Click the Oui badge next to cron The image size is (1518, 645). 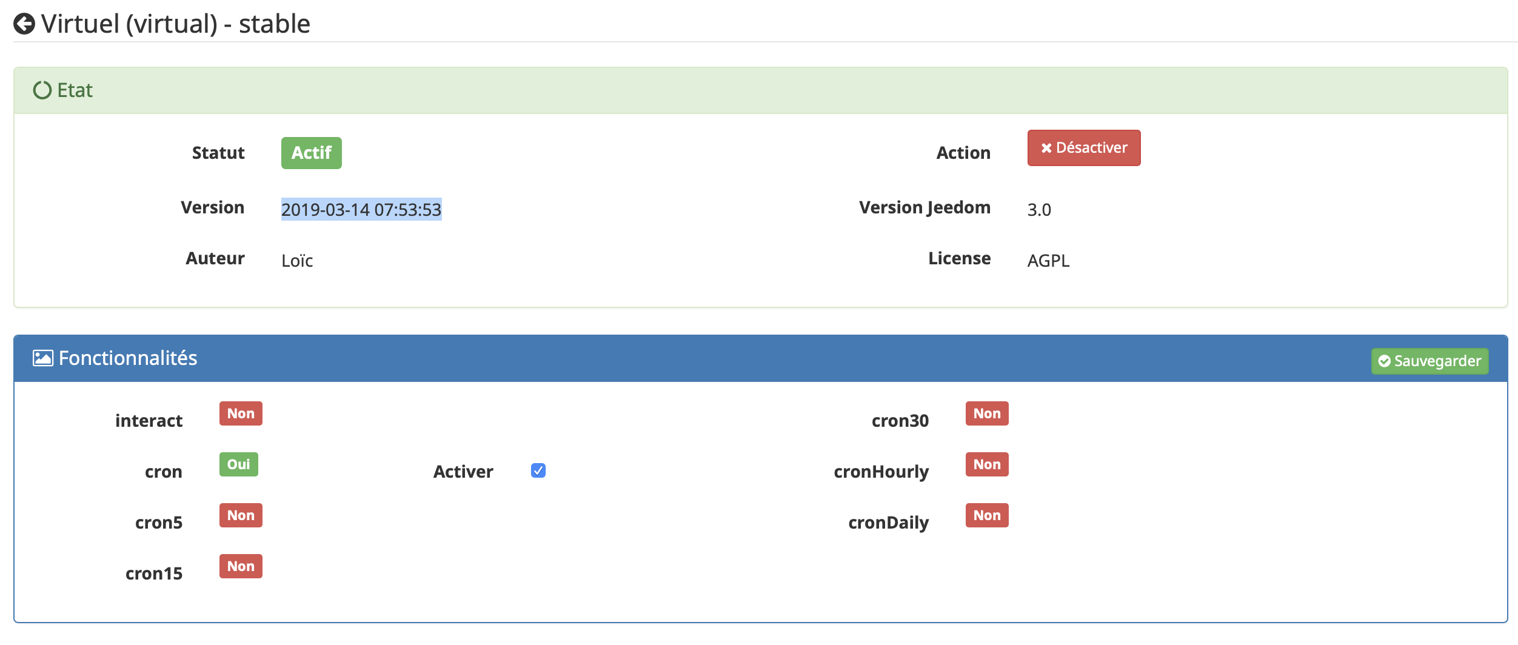click(239, 464)
